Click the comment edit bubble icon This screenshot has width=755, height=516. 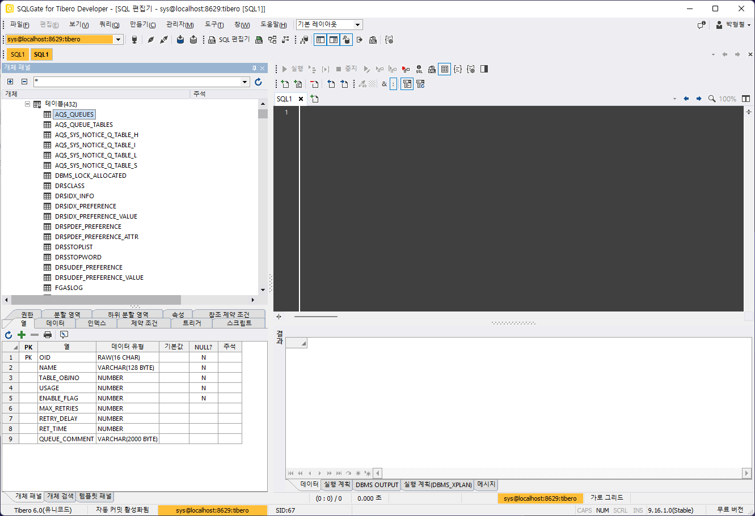(x=64, y=335)
